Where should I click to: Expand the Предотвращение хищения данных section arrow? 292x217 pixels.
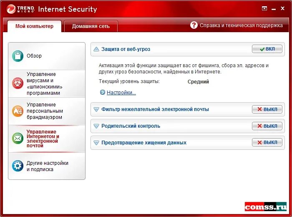click(96, 143)
